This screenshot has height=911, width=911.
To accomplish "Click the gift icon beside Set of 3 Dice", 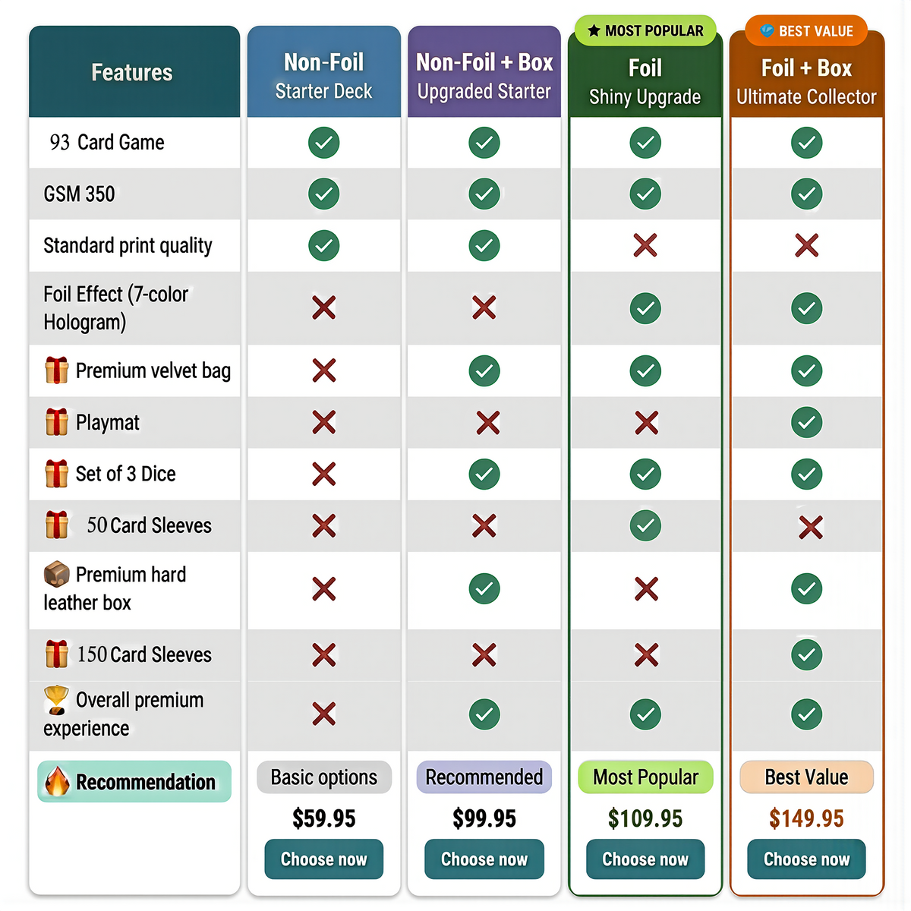I will tap(57, 474).
